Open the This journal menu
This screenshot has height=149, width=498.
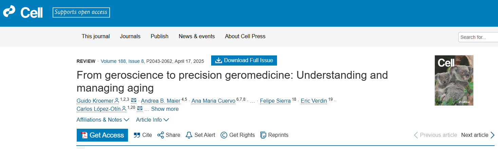click(96, 36)
